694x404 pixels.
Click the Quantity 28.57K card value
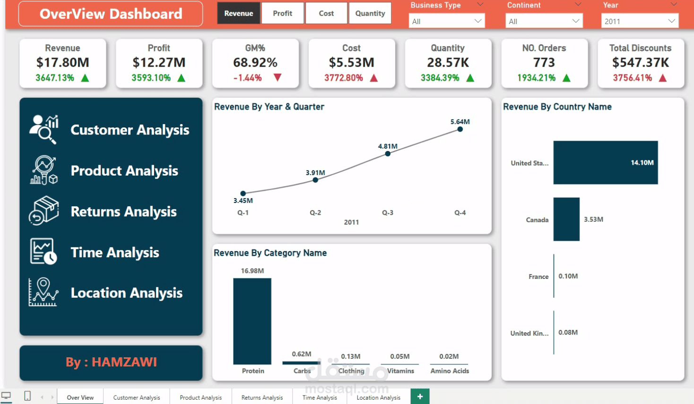click(x=448, y=62)
